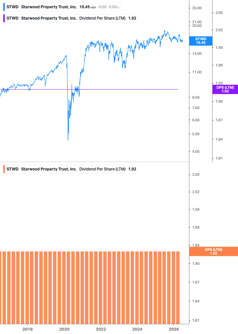
Task: Click 1.87 on lower pane's DPS axis
Action: (x=196, y=282)
